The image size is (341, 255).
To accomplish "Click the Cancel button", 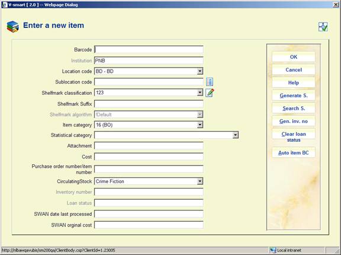I will [294, 70].
